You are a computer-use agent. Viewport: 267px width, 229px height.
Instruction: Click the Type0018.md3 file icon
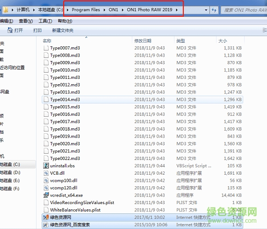(x=46, y=129)
